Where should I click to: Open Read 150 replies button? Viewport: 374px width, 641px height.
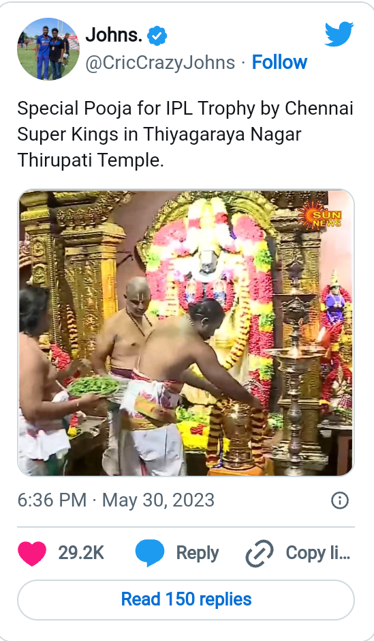pyautogui.click(x=186, y=599)
